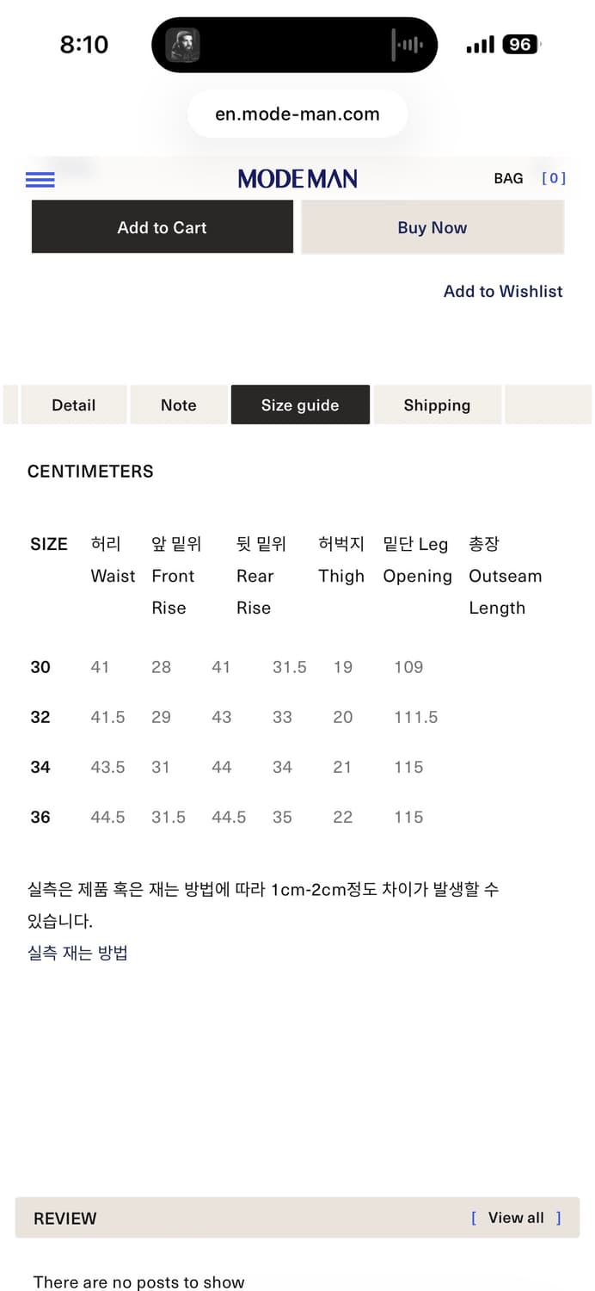Select the Size guide tab
Screen dimensions: 595x1291
[300, 405]
